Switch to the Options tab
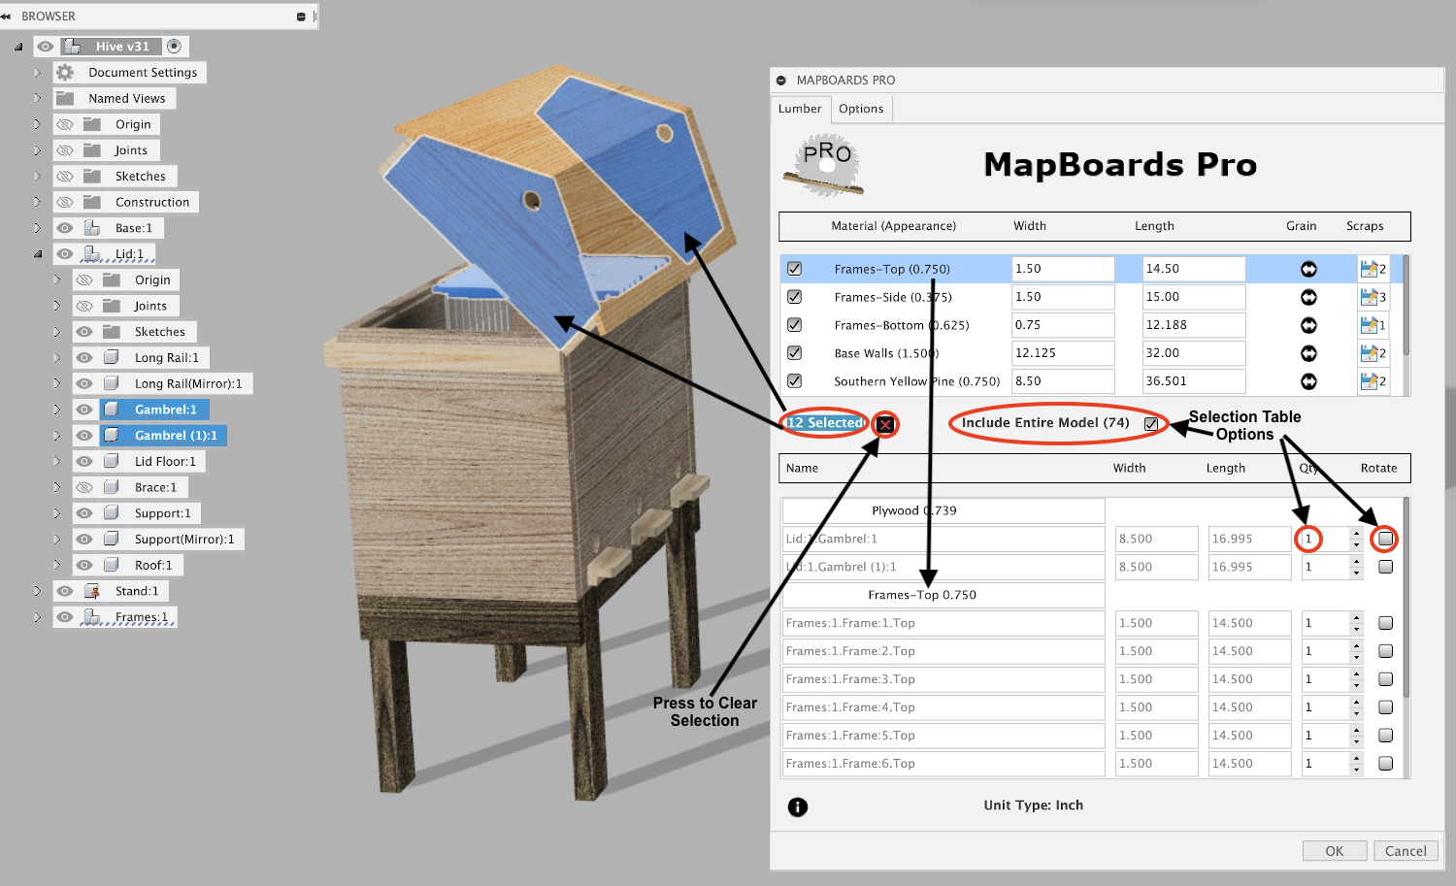The height and width of the screenshot is (886, 1456). 861,109
